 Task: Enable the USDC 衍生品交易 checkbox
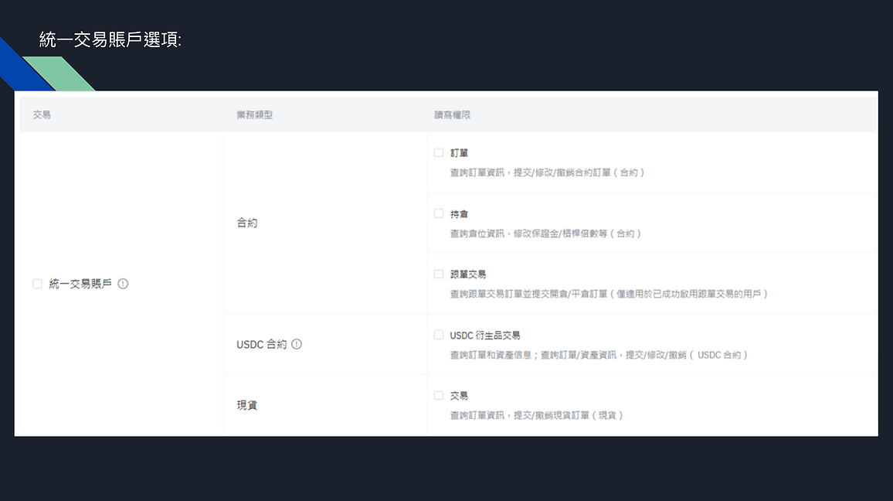pos(438,335)
